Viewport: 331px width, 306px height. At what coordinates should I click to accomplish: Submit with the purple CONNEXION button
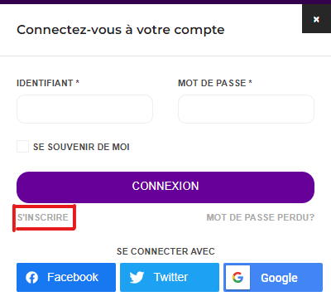[x=165, y=187]
